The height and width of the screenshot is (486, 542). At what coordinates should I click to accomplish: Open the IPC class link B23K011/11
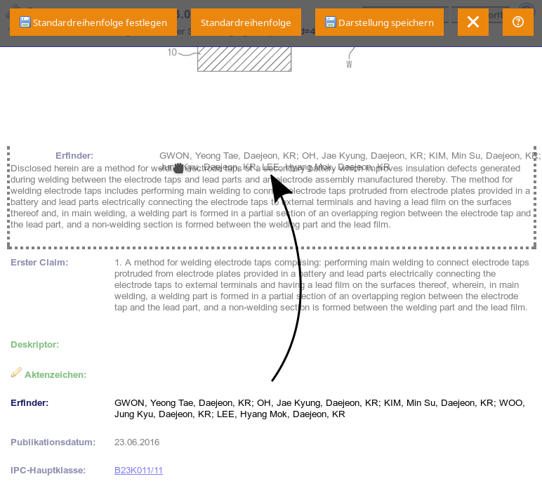[138, 470]
